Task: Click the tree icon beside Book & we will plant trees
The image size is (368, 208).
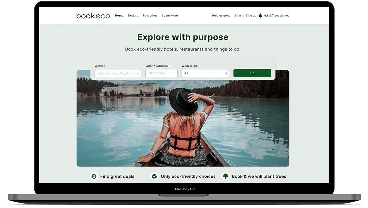Action: pyautogui.click(x=225, y=176)
